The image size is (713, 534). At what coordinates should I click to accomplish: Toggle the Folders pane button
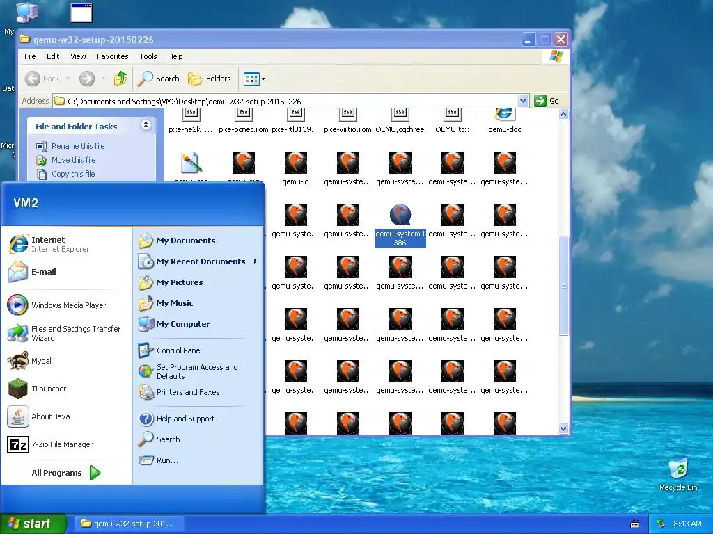pos(210,79)
